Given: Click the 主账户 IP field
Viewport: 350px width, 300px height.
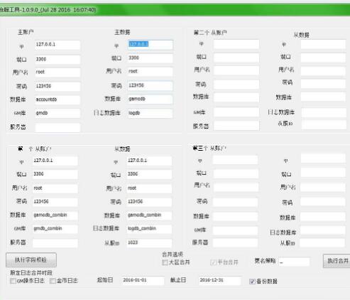Looking at the screenshot, I should point(58,45).
